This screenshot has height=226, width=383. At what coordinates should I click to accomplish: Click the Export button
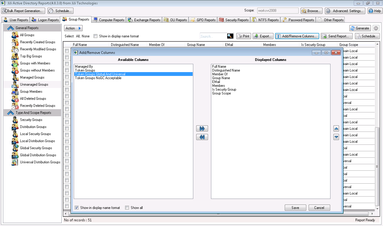click(263, 36)
